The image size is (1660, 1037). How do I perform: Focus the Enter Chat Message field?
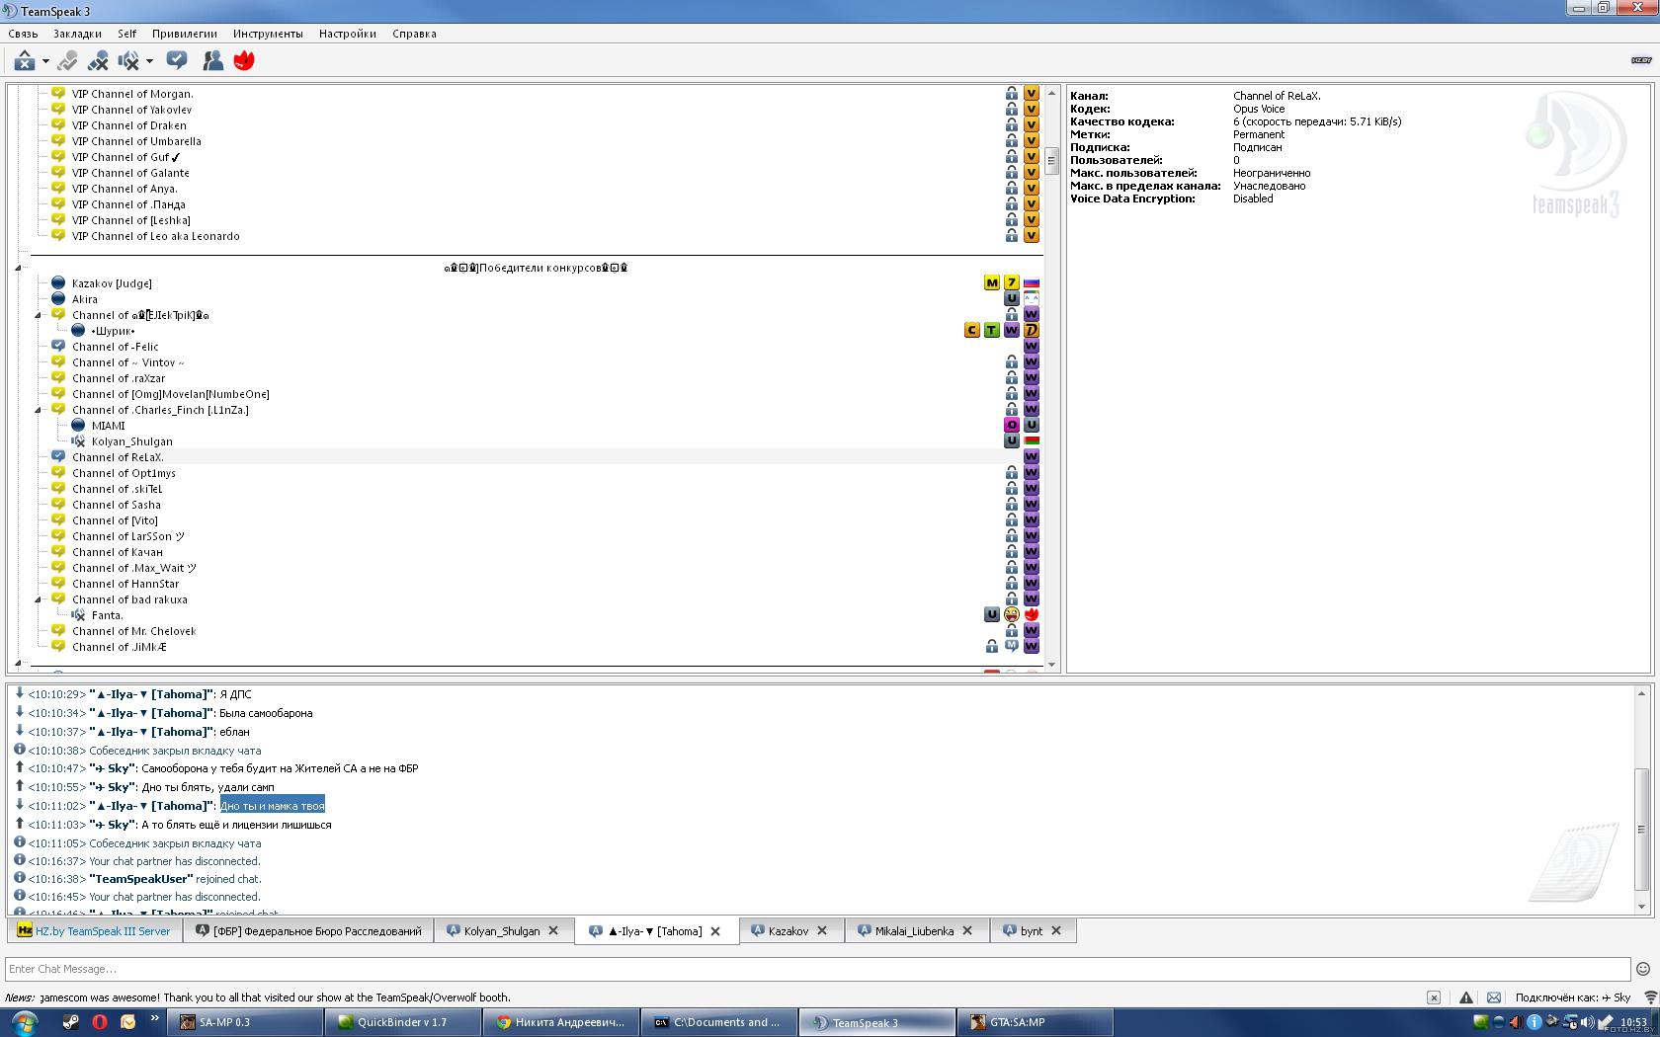pyautogui.click(x=817, y=969)
